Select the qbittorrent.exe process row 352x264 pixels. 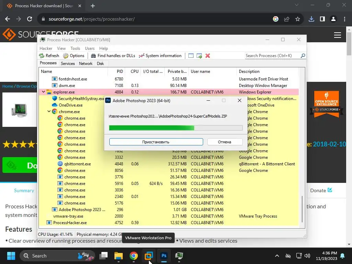click(169, 164)
